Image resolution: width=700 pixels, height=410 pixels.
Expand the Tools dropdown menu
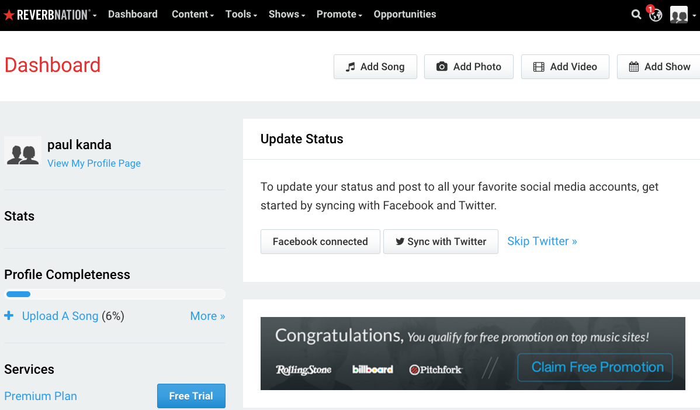point(241,14)
